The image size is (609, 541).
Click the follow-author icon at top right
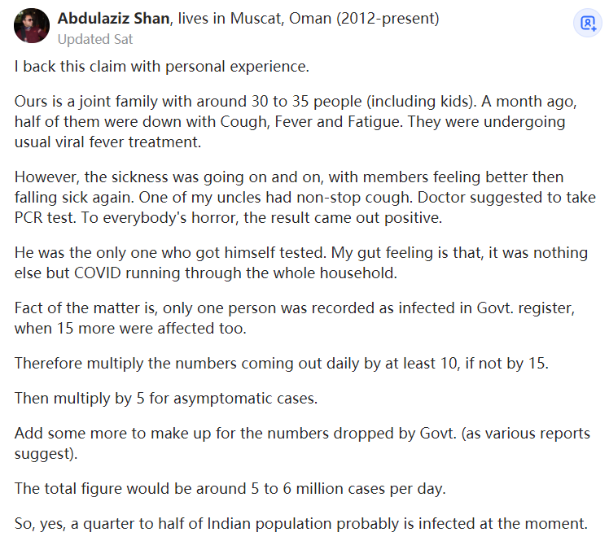click(588, 24)
